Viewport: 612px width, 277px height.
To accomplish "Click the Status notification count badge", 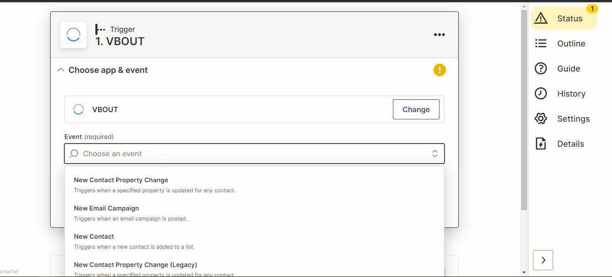I will click(592, 9).
